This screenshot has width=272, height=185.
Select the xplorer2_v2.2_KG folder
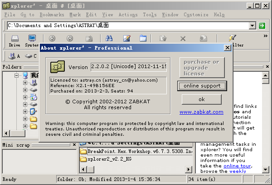tap(106, 159)
